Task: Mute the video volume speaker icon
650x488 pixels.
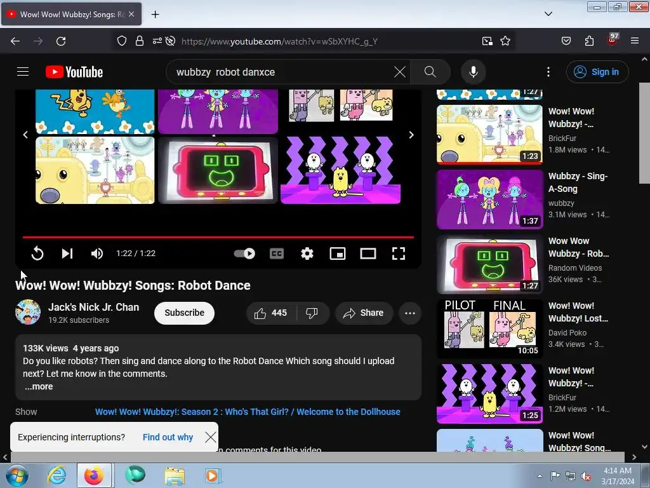Action: pyautogui.click(x=97, y=253)
